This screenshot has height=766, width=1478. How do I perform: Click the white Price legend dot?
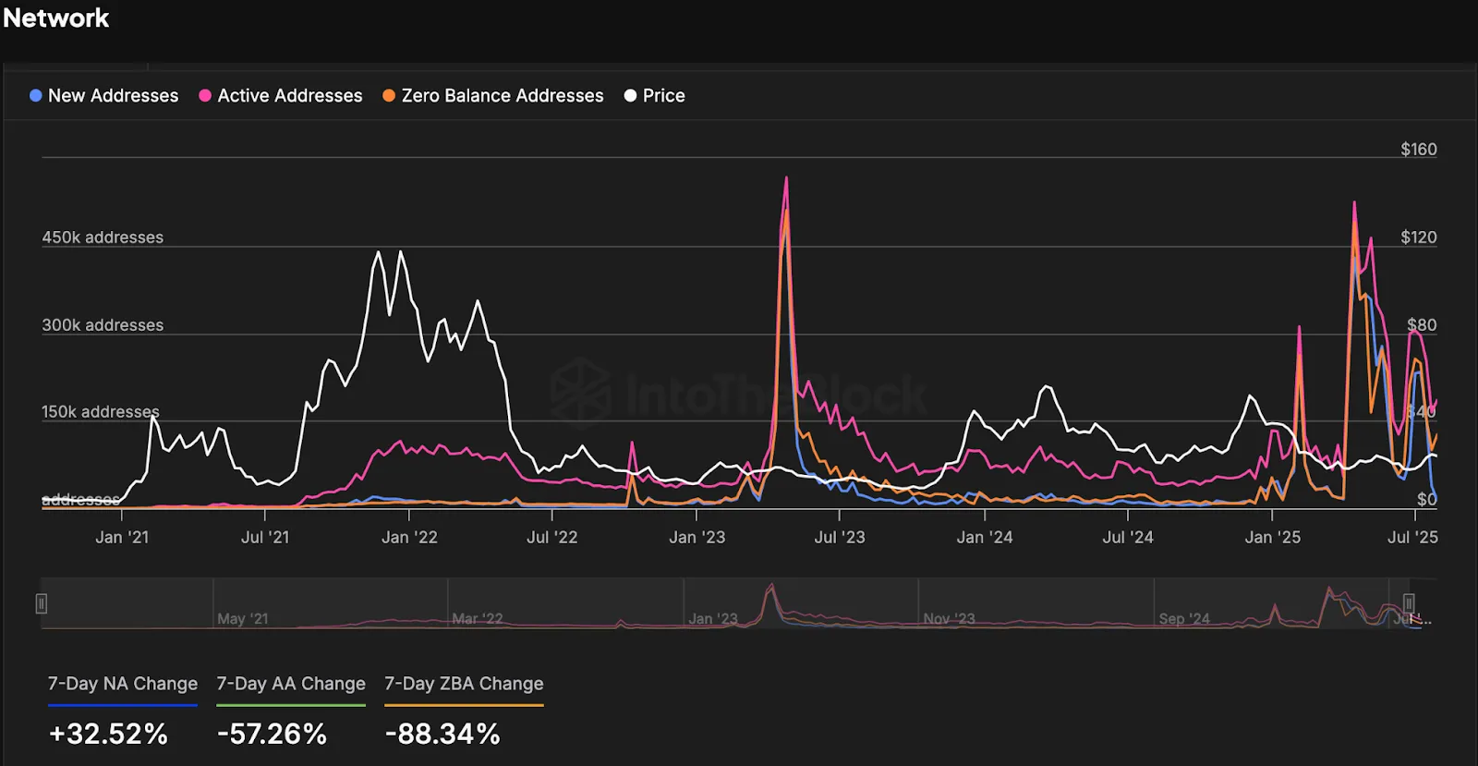[630, 96]
